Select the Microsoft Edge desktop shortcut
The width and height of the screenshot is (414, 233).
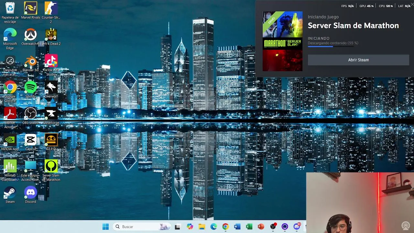10,39
